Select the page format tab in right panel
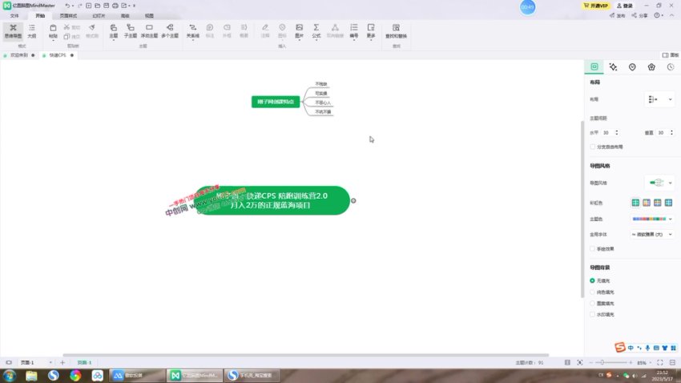The width and height of the screenshot is (681, 383). tap(594, 67)
